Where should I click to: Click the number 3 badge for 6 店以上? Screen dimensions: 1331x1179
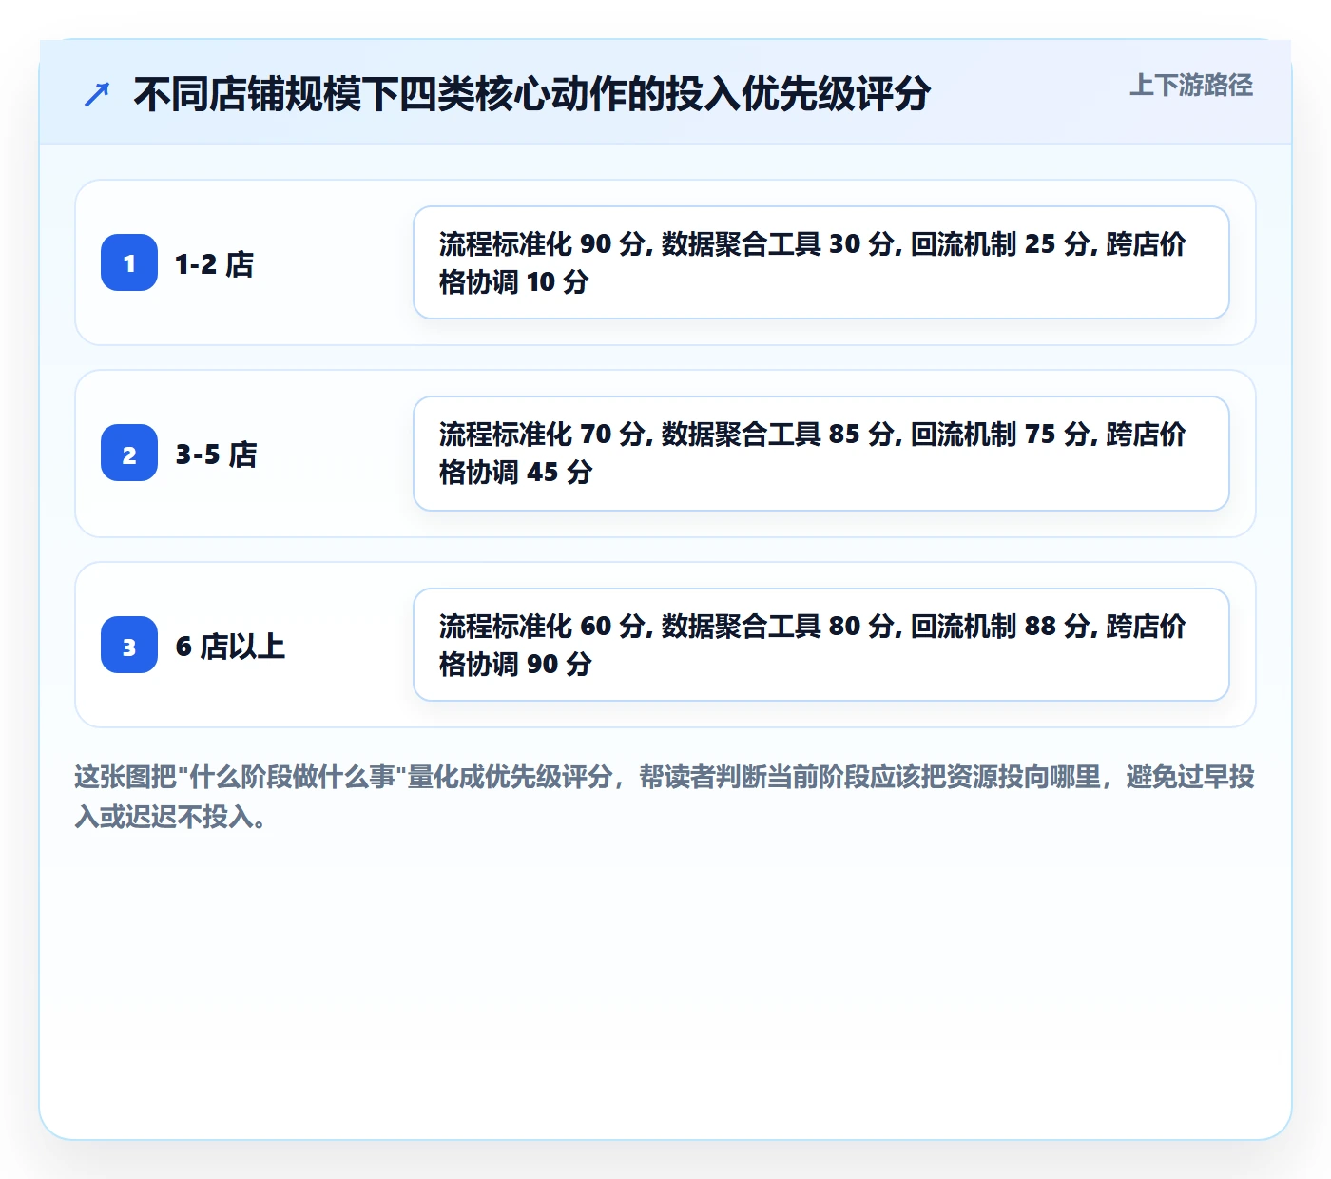[x=129, y=645]
